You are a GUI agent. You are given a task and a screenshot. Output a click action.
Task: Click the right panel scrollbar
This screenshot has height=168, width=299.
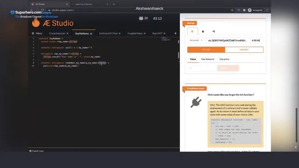296,125
